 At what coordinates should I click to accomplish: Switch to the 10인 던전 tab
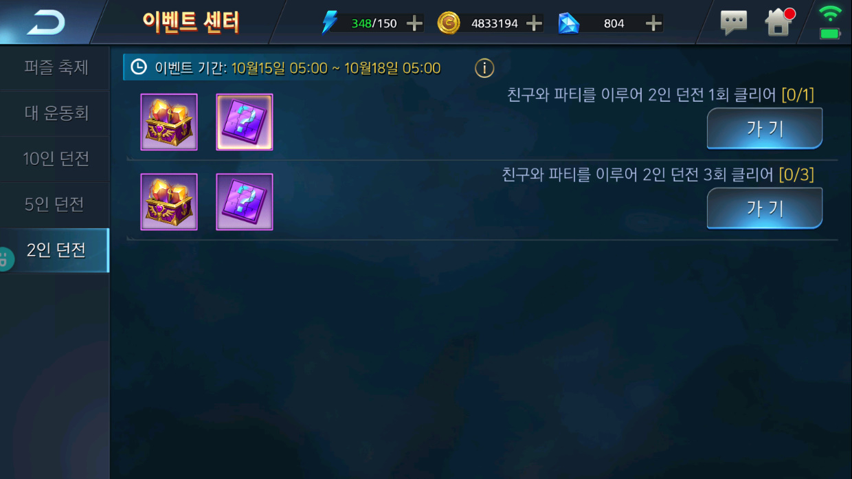pyautogui.click(x=55, y=159)
